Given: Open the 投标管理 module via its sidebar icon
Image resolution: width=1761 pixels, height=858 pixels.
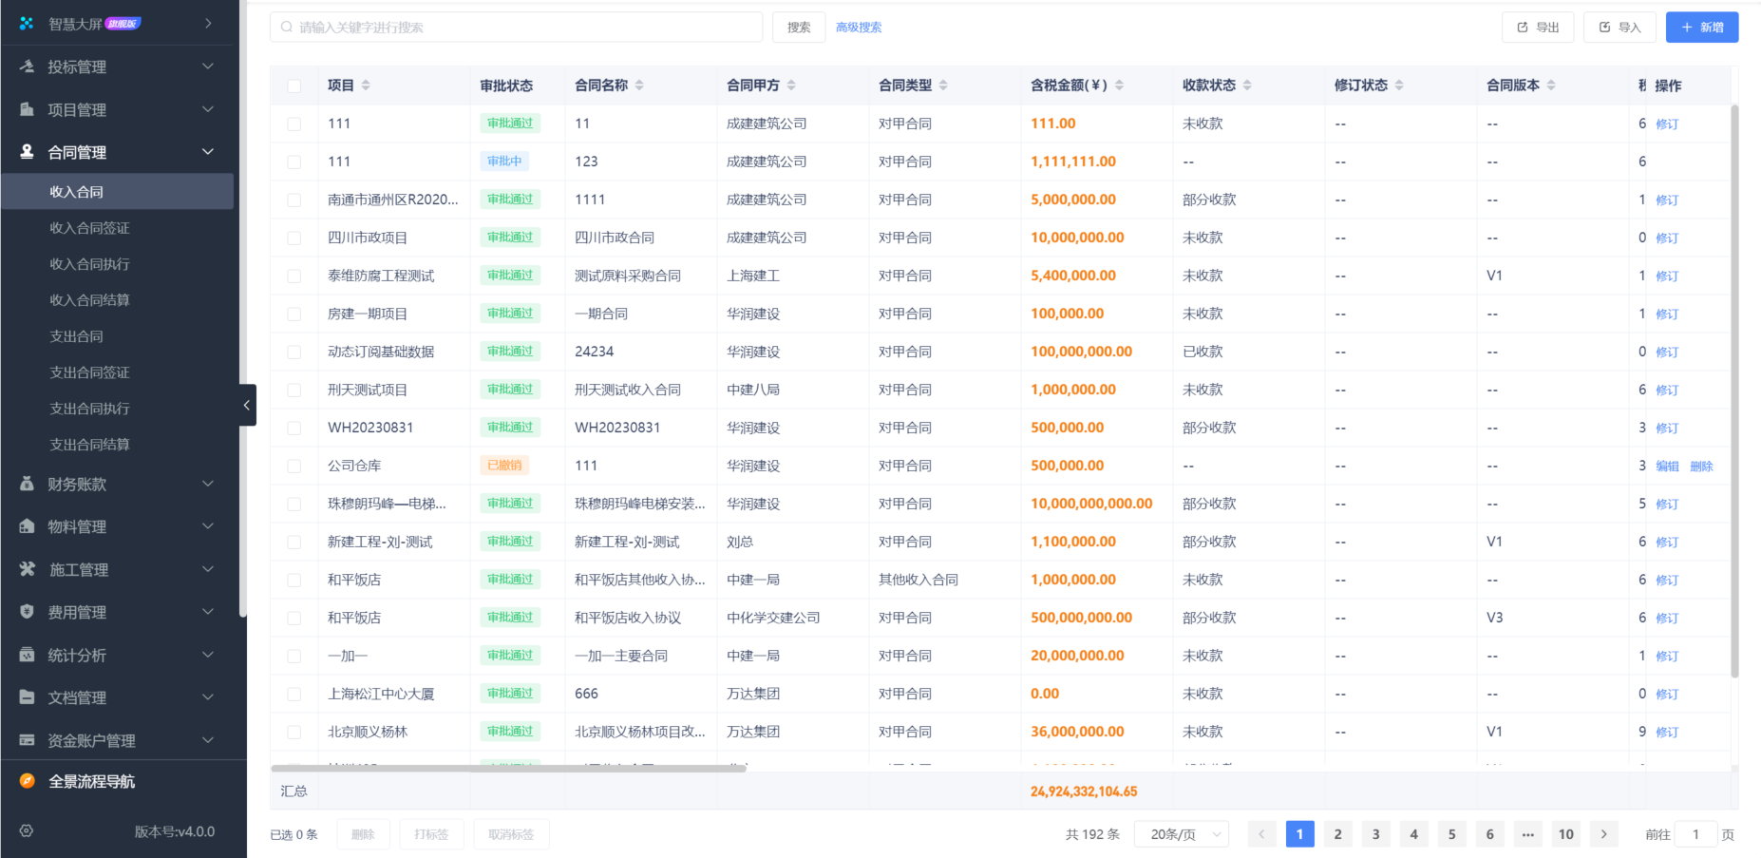Looking at the screenshot, I should point(26,67).
